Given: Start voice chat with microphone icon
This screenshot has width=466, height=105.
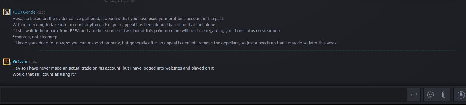Looking at the screenshot, I should click(x=461, y=95).
